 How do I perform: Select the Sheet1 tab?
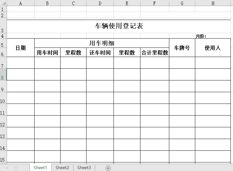coord(40,168)
